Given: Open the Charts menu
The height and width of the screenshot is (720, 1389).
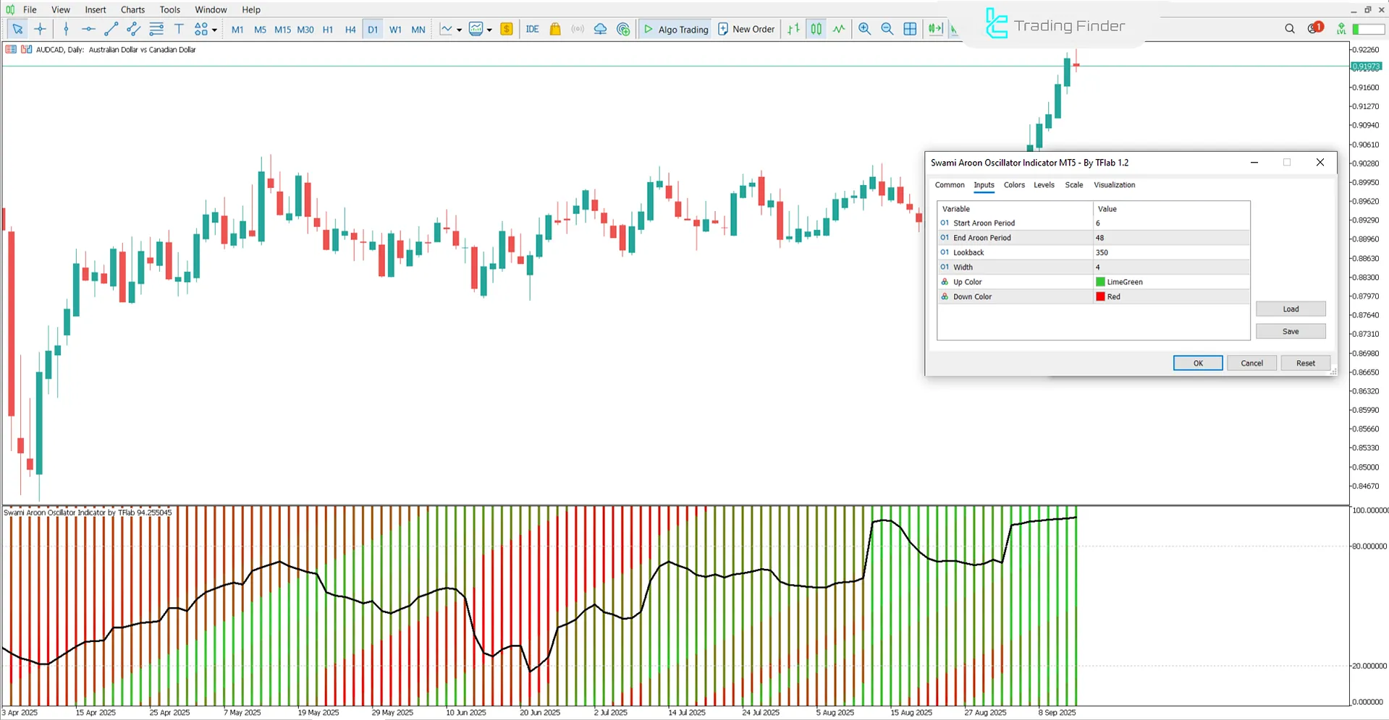Looking at the screenshot, I should click(132, 9).
